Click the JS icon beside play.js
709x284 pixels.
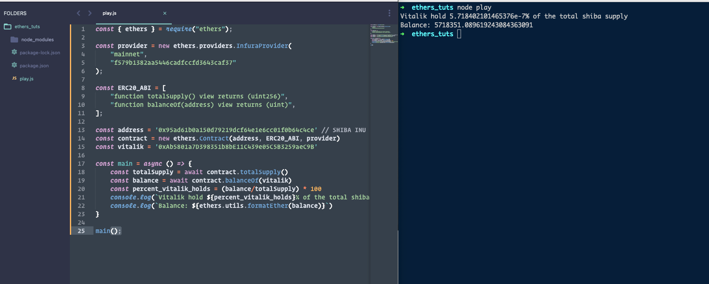[14, 78]
